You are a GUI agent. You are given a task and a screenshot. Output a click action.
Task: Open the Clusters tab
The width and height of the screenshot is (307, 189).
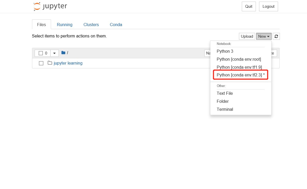coord(91,25)
